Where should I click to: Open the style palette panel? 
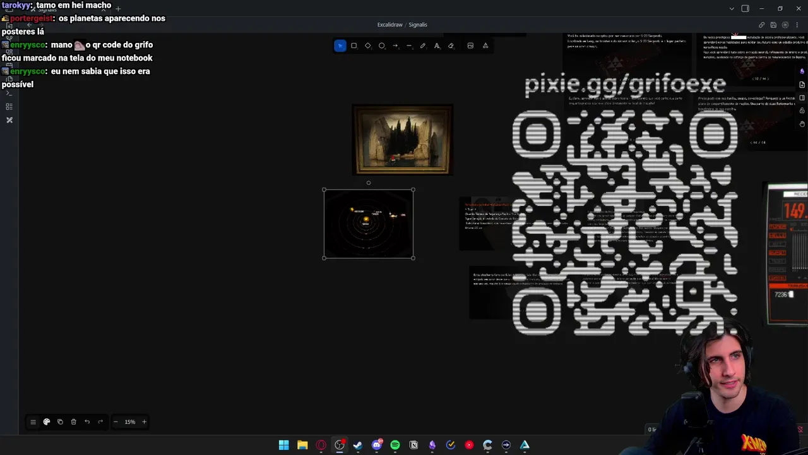[x=47, y=422]
